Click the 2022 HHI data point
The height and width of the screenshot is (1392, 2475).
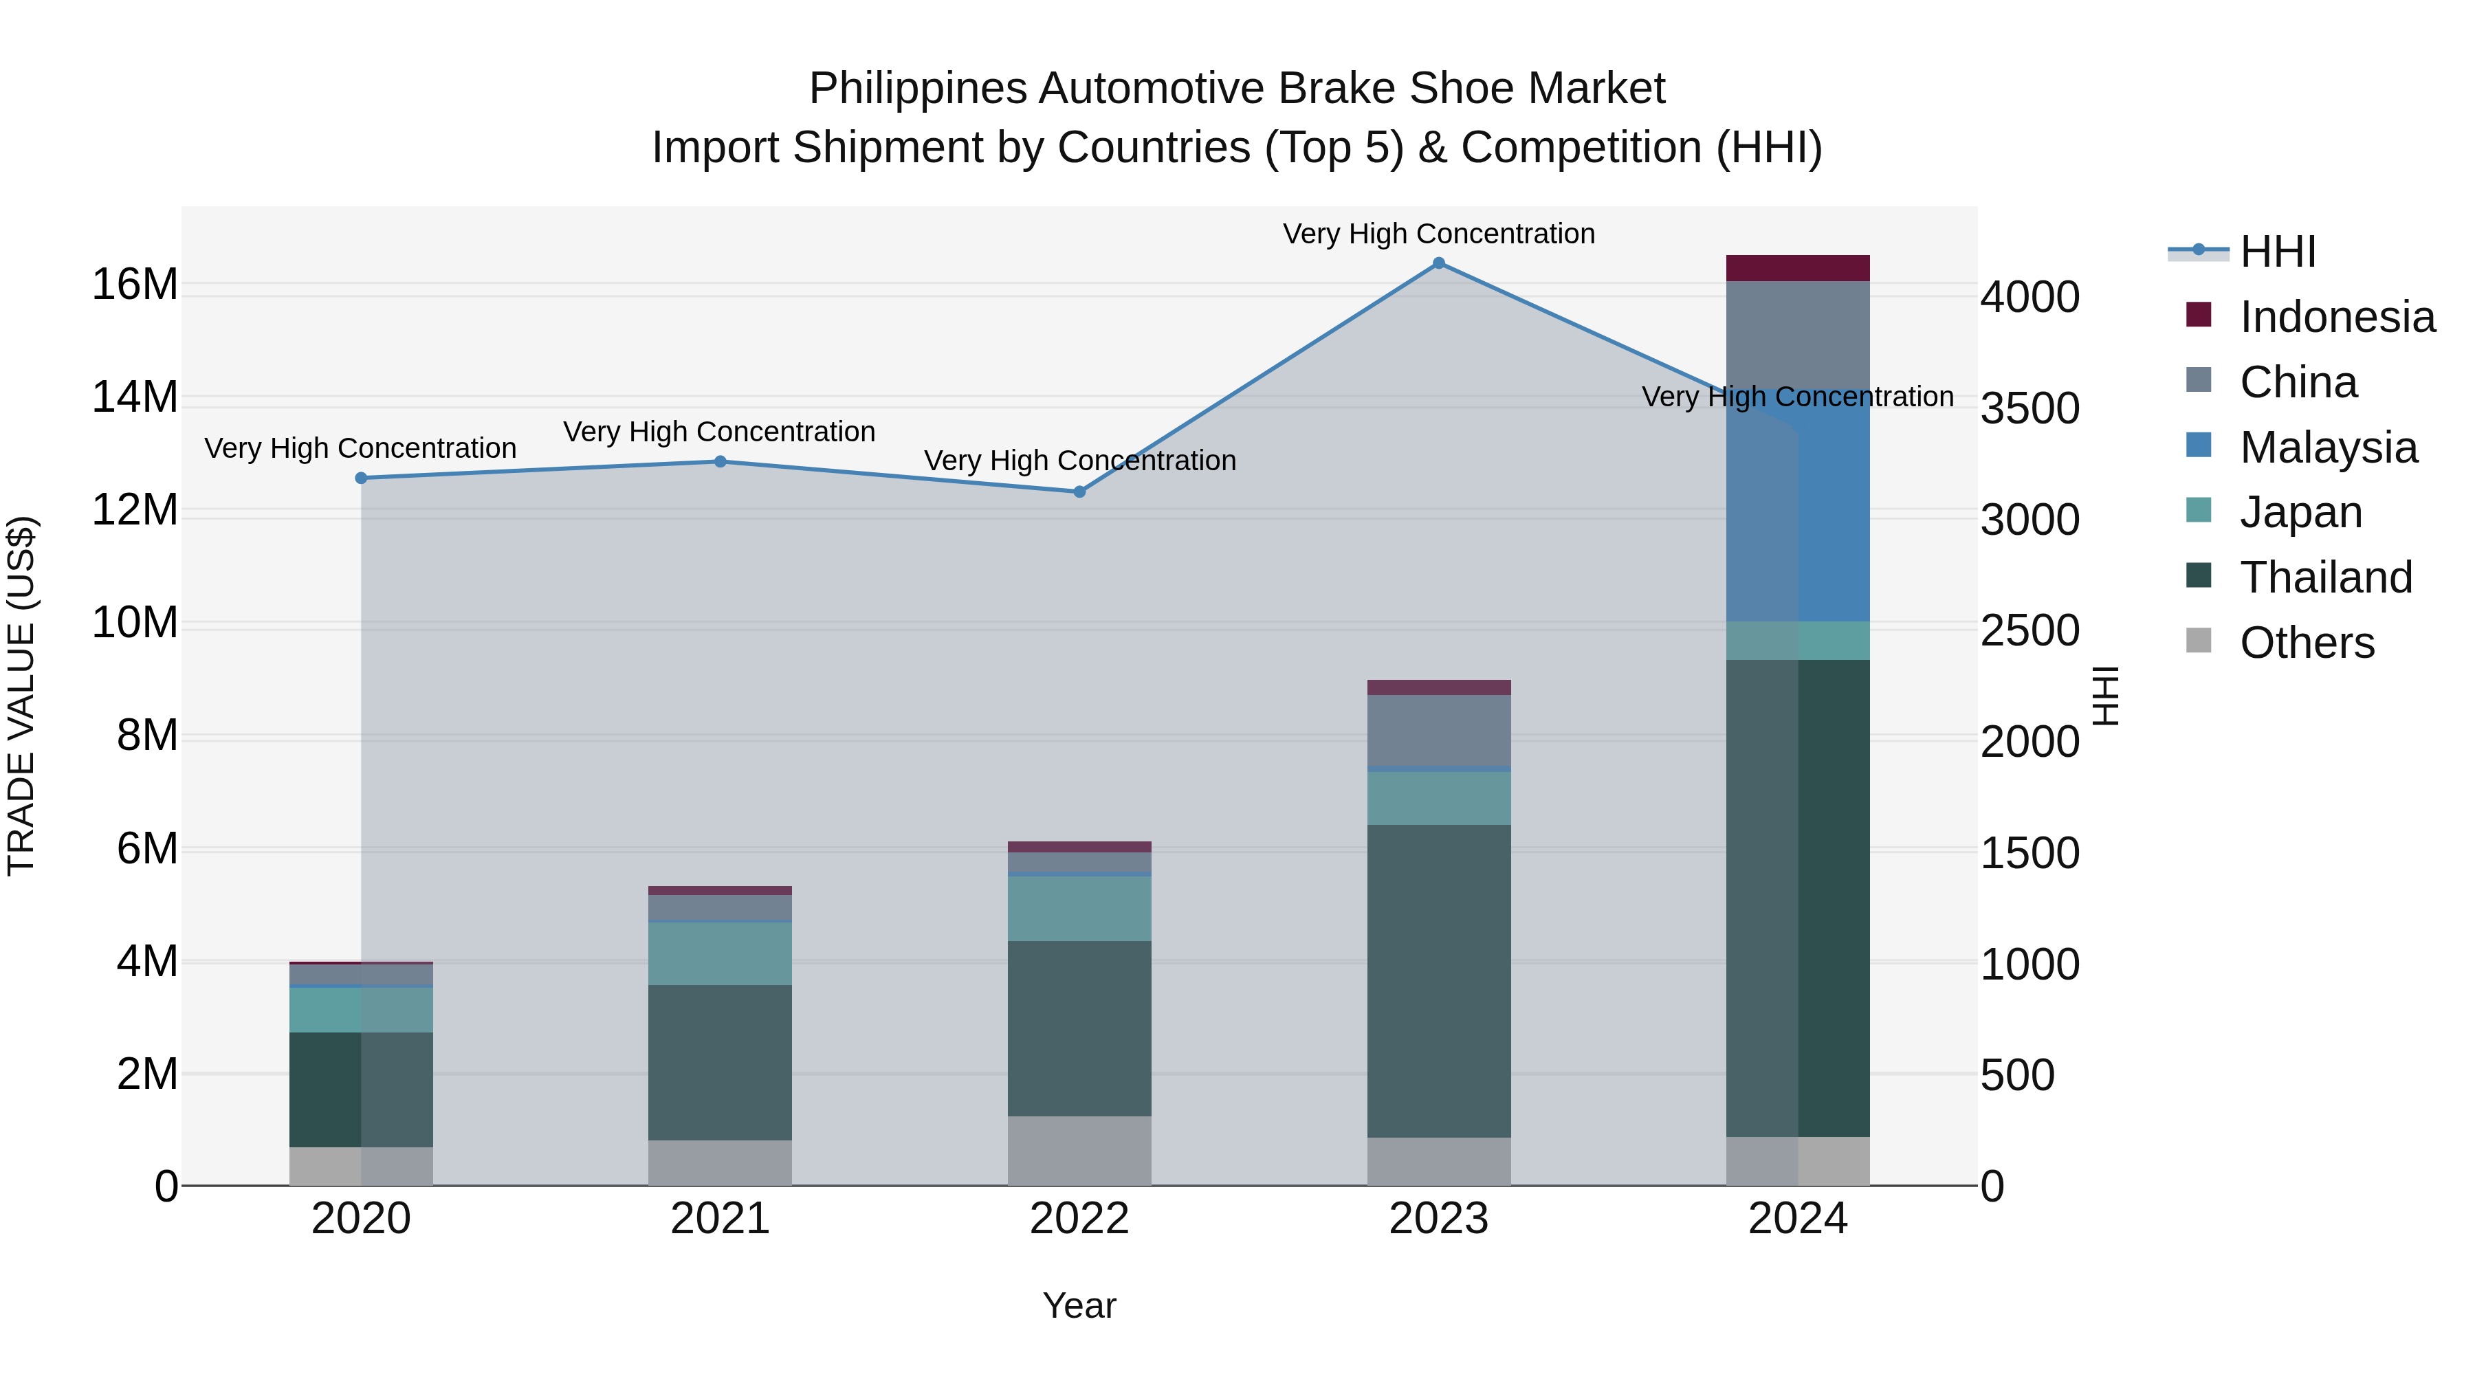(1079, 492)
